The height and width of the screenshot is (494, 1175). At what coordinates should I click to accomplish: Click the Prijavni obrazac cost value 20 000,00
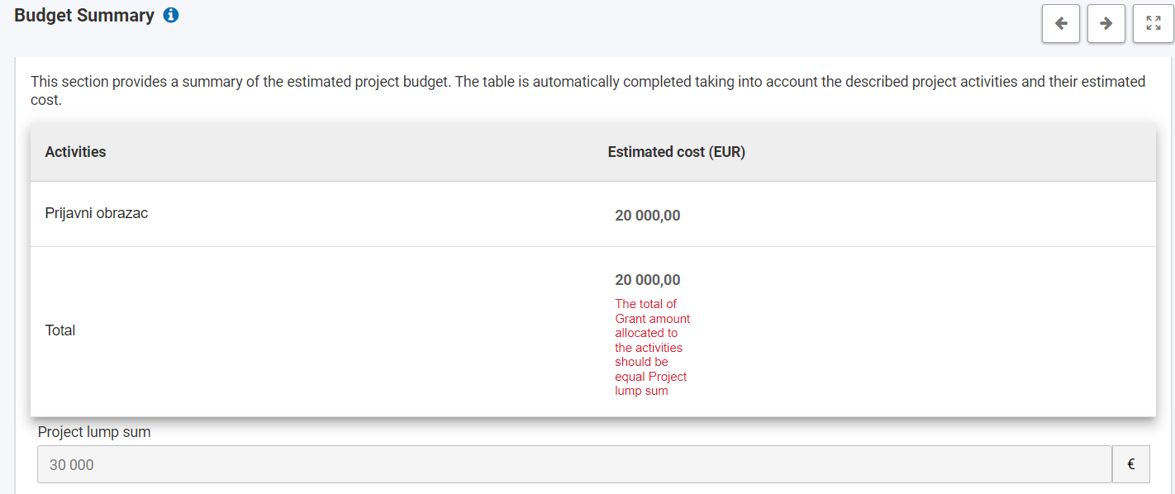(648, 216)
